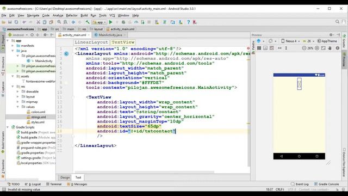This screenshot has height=196, width=348.
Task: Click the Paste toolbar icon
Action: (x=51, y=22)
